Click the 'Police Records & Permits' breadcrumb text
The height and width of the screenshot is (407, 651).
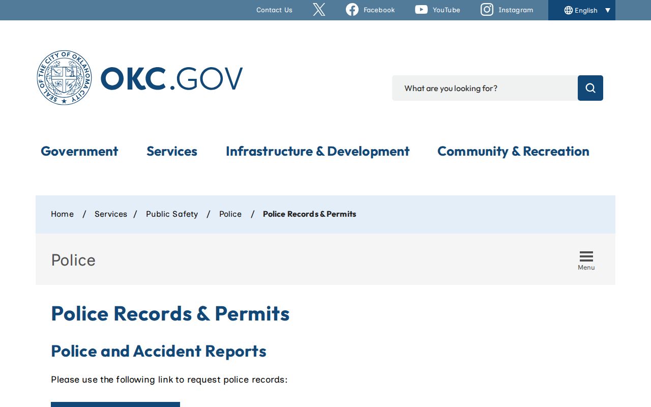[309, 214]
